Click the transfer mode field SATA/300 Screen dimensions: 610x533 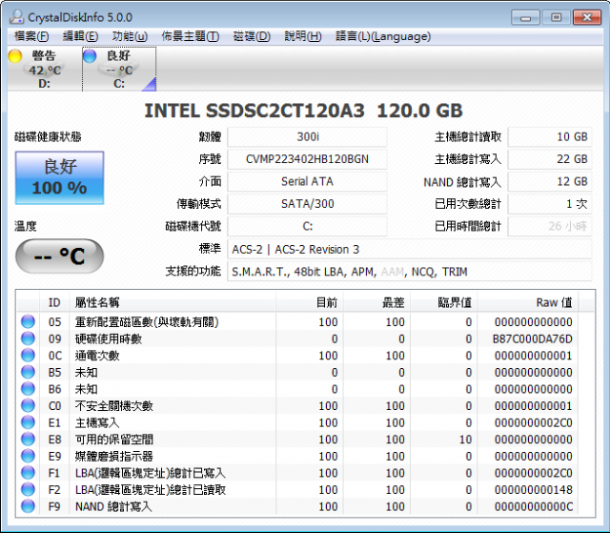[307, 204]
